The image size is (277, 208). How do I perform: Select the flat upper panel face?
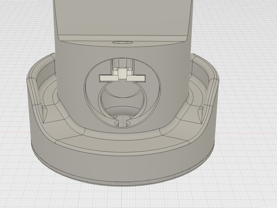click(x=123, y=17)
